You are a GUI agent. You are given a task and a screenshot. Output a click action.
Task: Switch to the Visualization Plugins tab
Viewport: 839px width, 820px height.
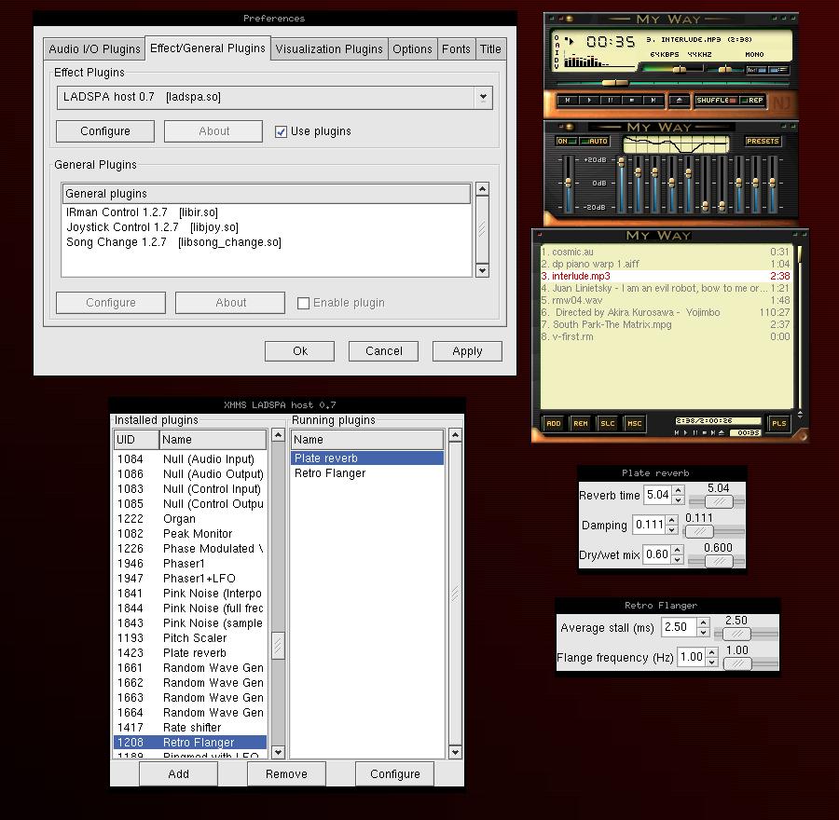[329, 48]
